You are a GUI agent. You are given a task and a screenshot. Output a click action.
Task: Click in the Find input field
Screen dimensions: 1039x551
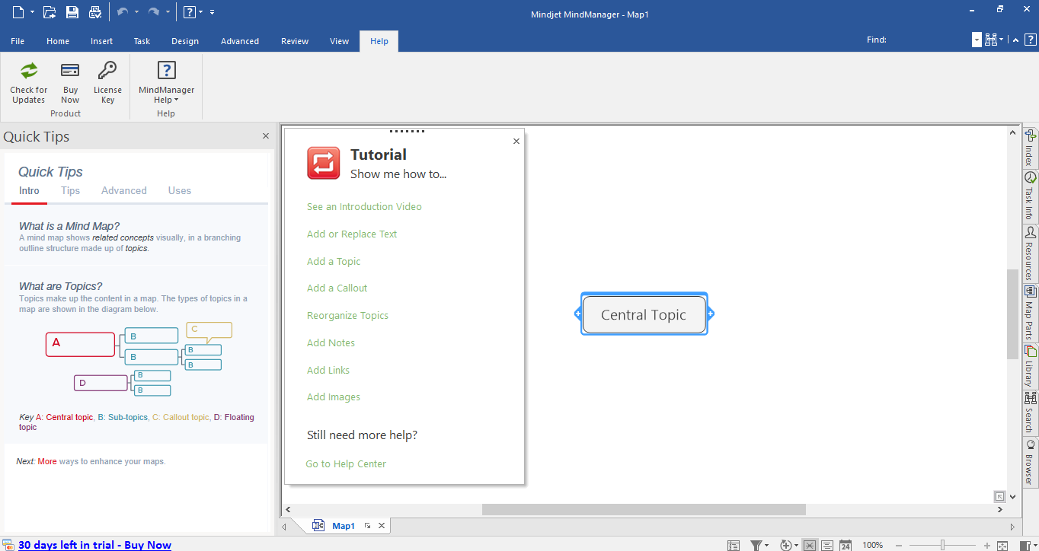point(929,40)
